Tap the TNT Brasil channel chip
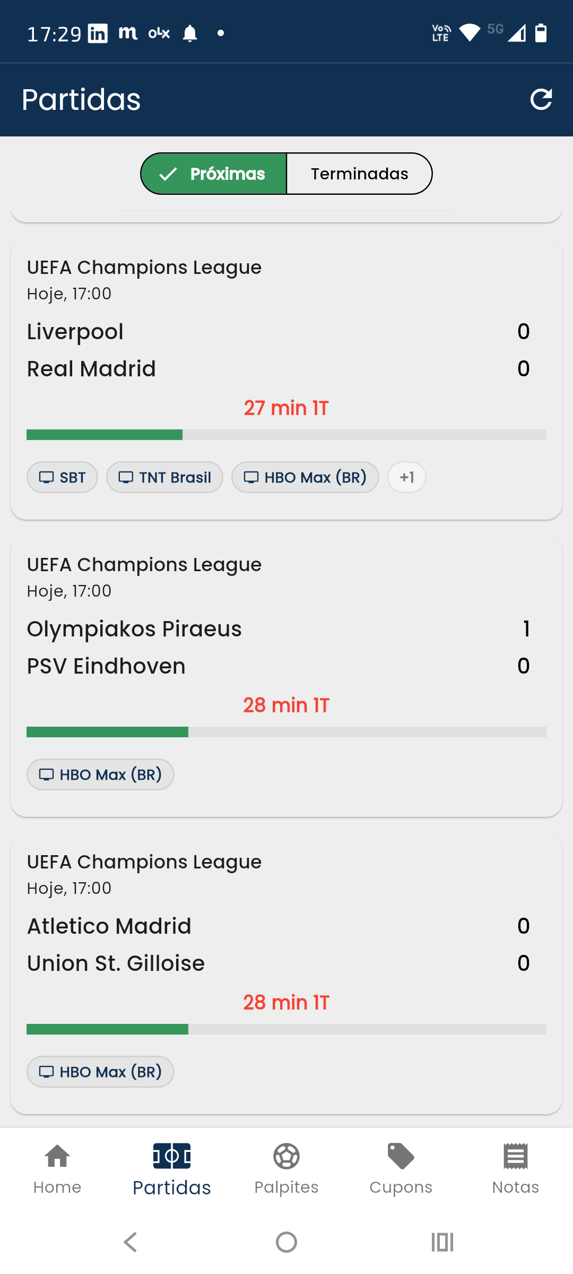Viewport: 573px width, 1274px height. click(x=164, y=477)
